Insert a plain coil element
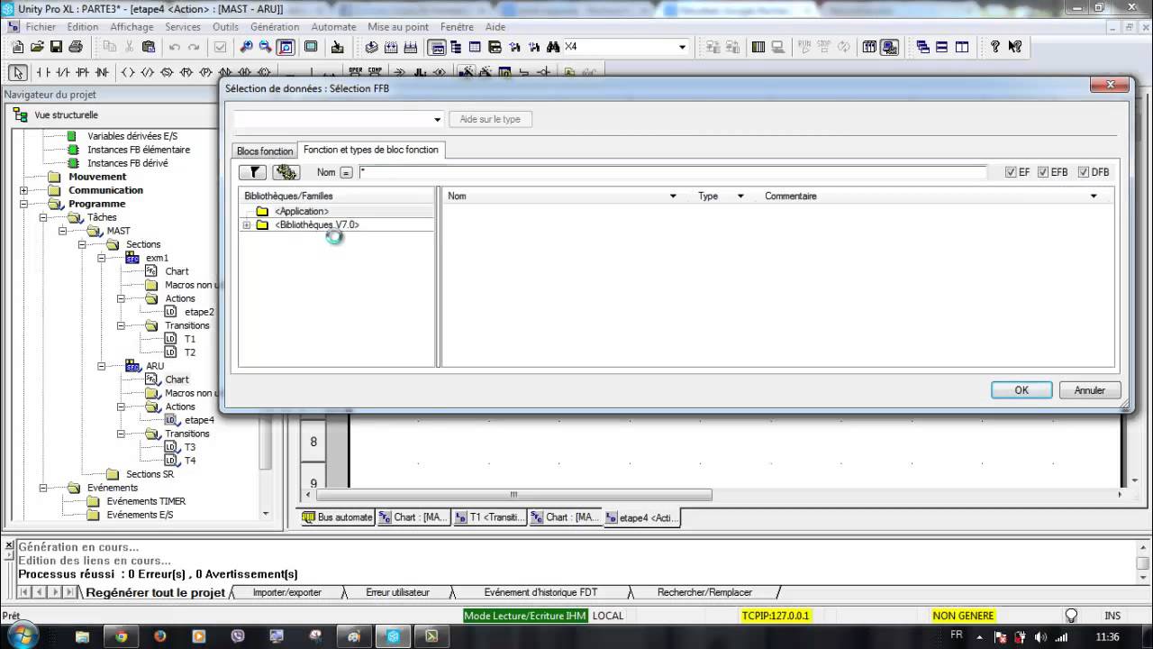Image resolution: width=1153 pixels, height=649 pixels. [x=127, y=72]
